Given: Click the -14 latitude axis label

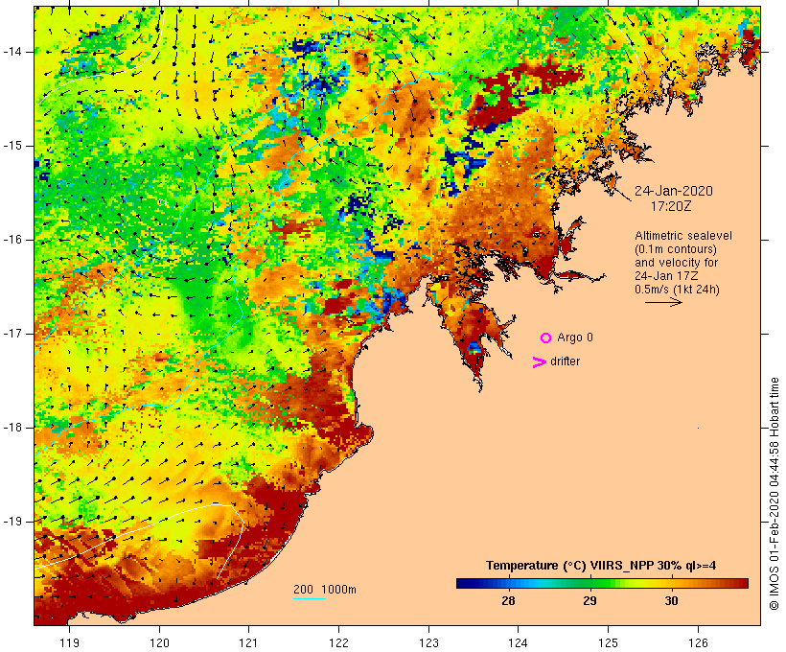Looking at the screenshot, I should [x=12, y=52].
